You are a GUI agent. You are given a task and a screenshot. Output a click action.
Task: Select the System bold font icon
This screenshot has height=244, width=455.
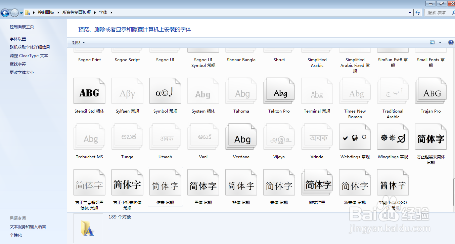(x=203, y=91)
